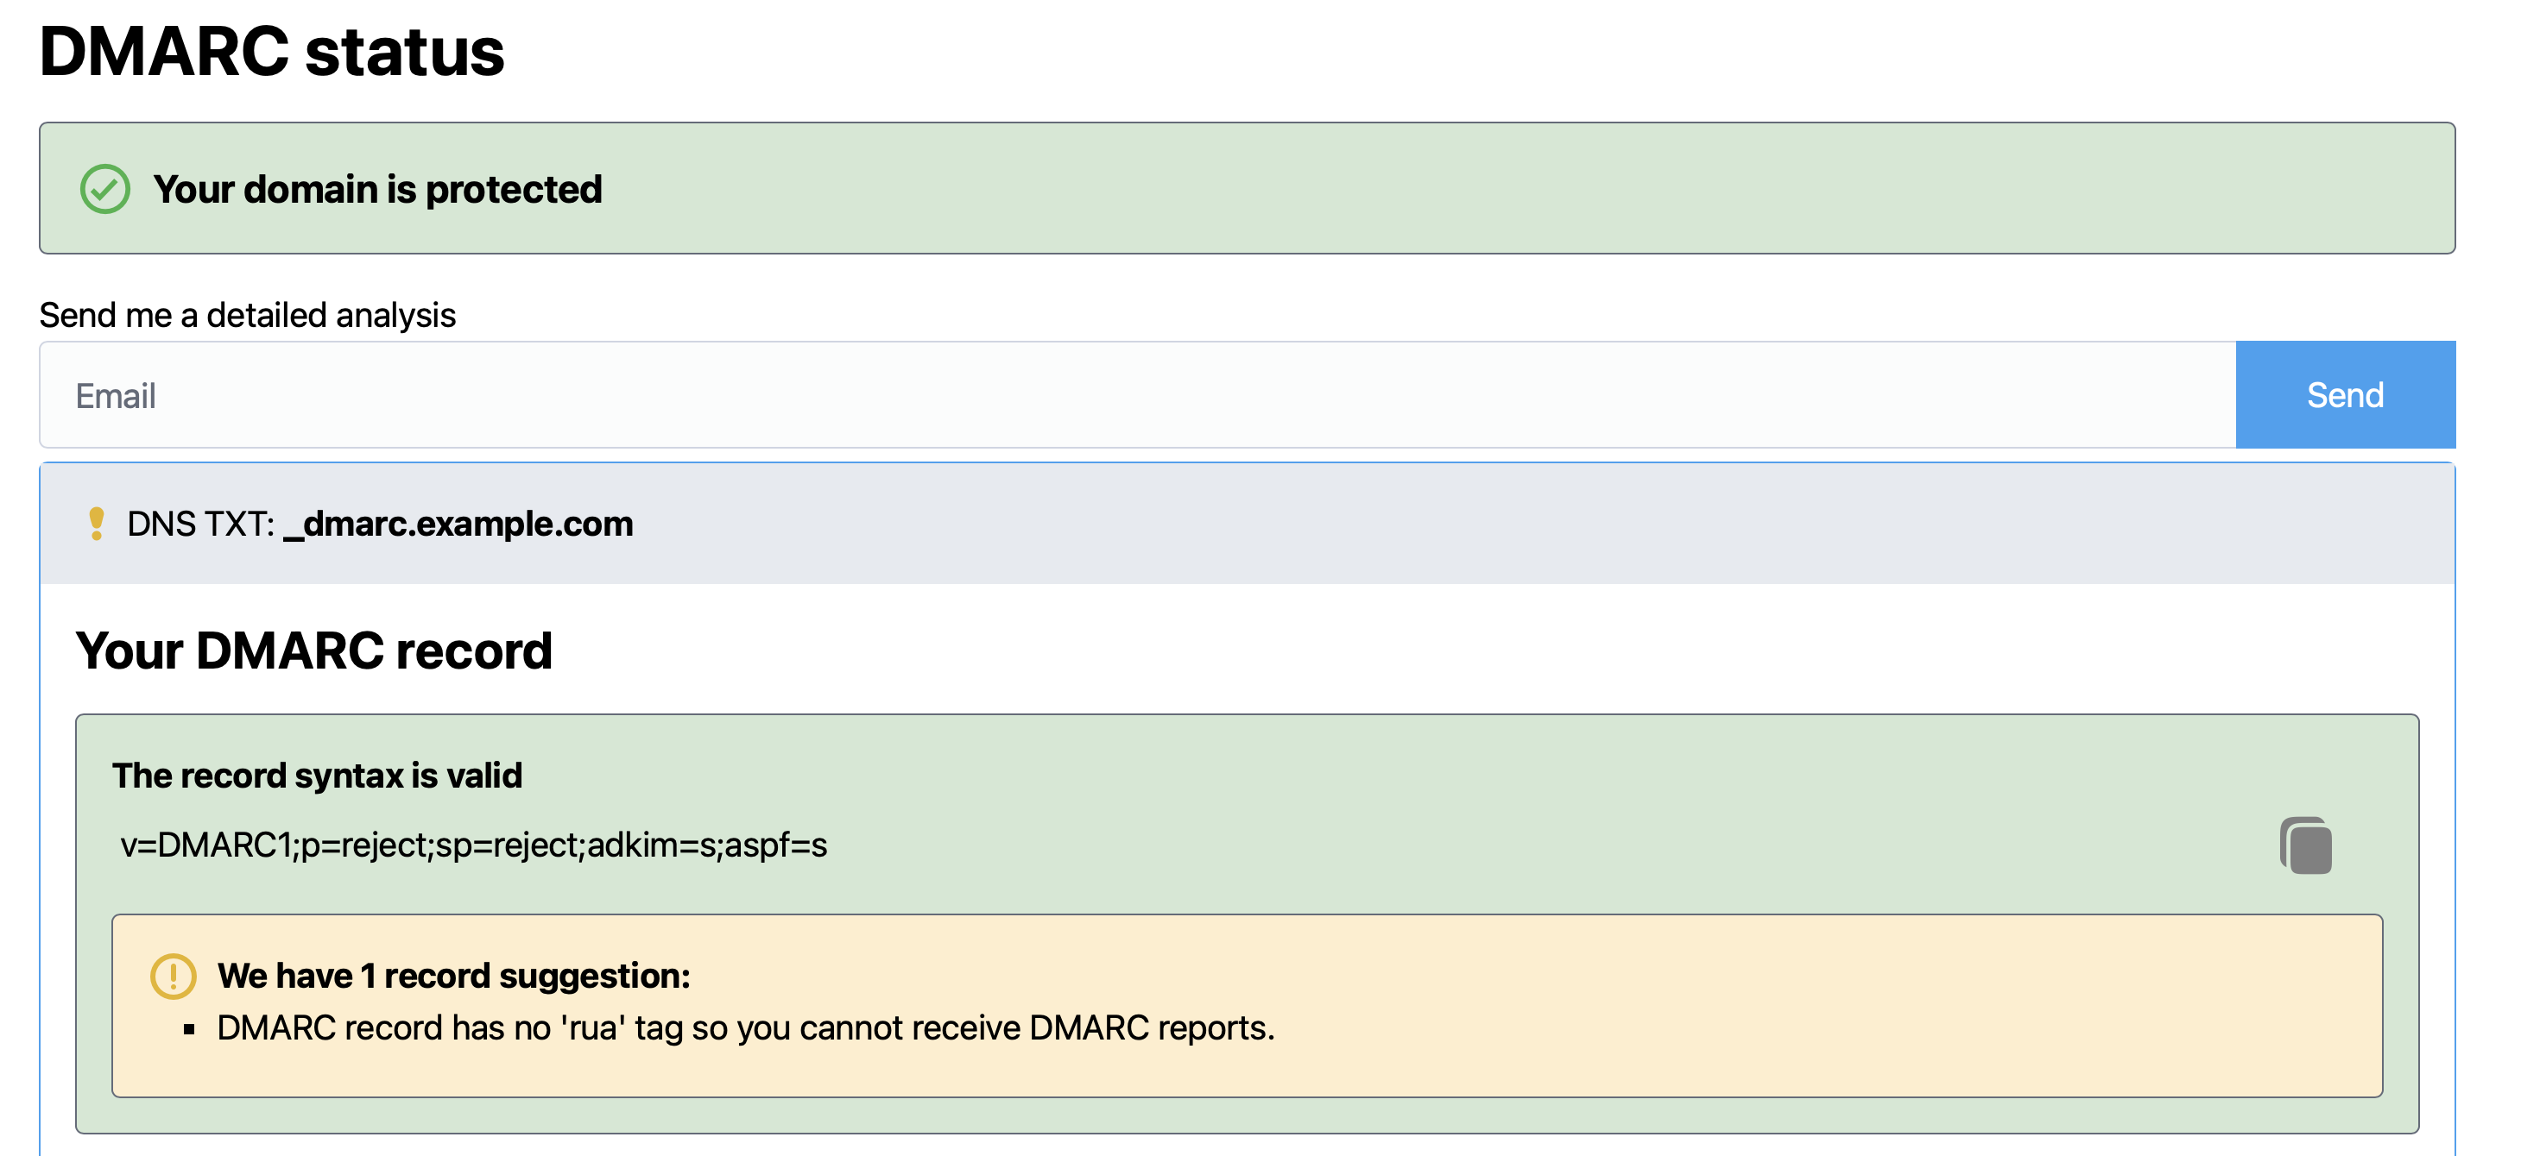This screenshot has width=2521, height=1156.
Task: Click the 'DMARC status' page heading
Action: (x=271, y=51)
